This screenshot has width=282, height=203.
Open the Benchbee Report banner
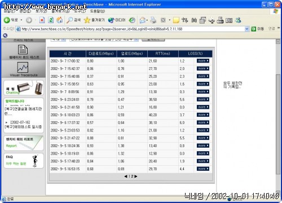point(24,143)
